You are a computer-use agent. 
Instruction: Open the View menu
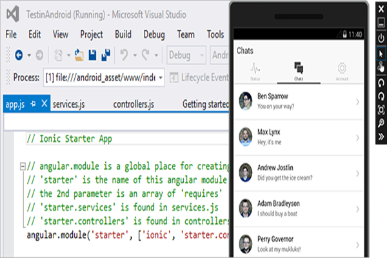tap(61, 34)
